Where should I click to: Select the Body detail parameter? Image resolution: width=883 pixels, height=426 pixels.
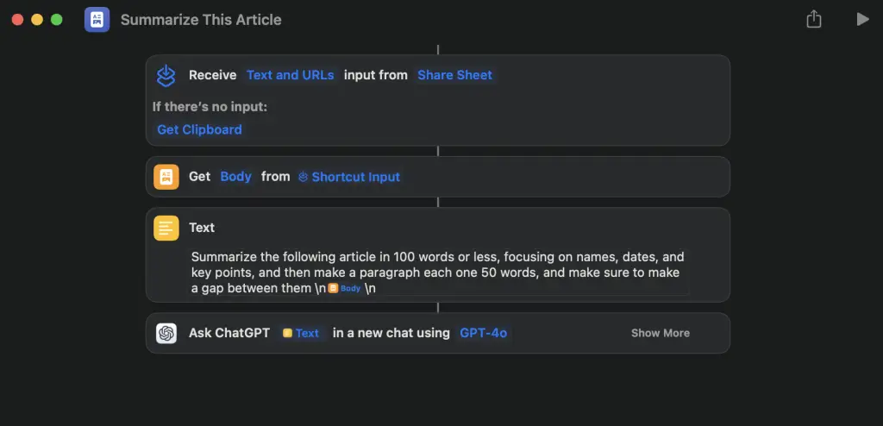coord(235,177)
